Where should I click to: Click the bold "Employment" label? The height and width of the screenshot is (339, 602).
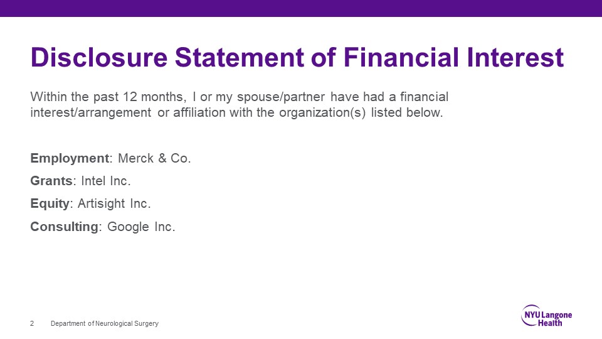click(69, 159)
